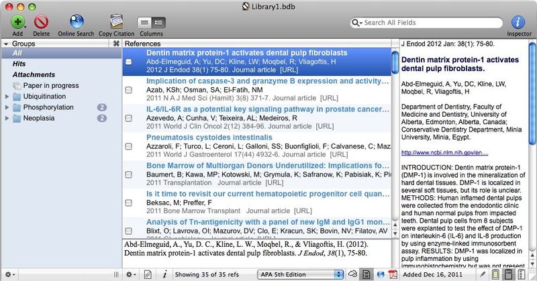Screen dimensions: 537x281
Task: Tick the checkbox for the Azab caspase-3 reference
Action: coord(129,91)
